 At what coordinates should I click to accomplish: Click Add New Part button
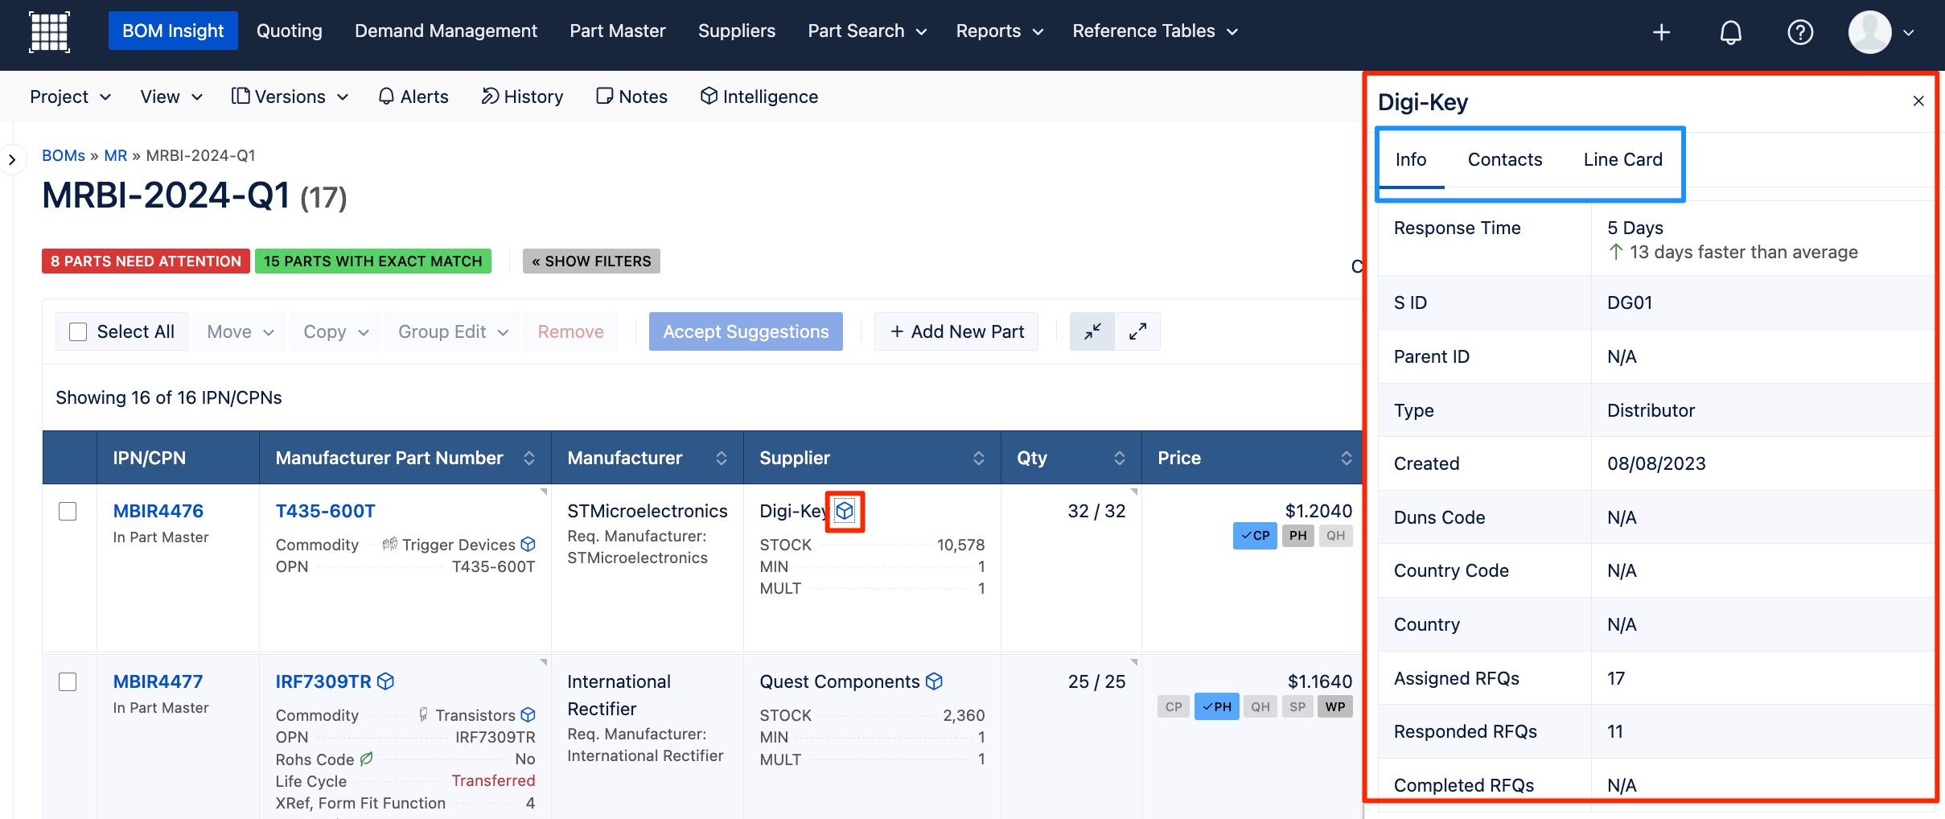click(x=956, y=331)
